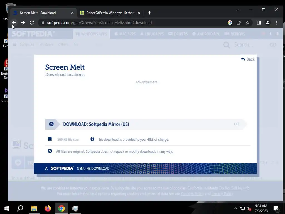The width and height of the screenshot is (285, 214).
Task: Click the muted volume tray icon
Action: pos(249,208)
